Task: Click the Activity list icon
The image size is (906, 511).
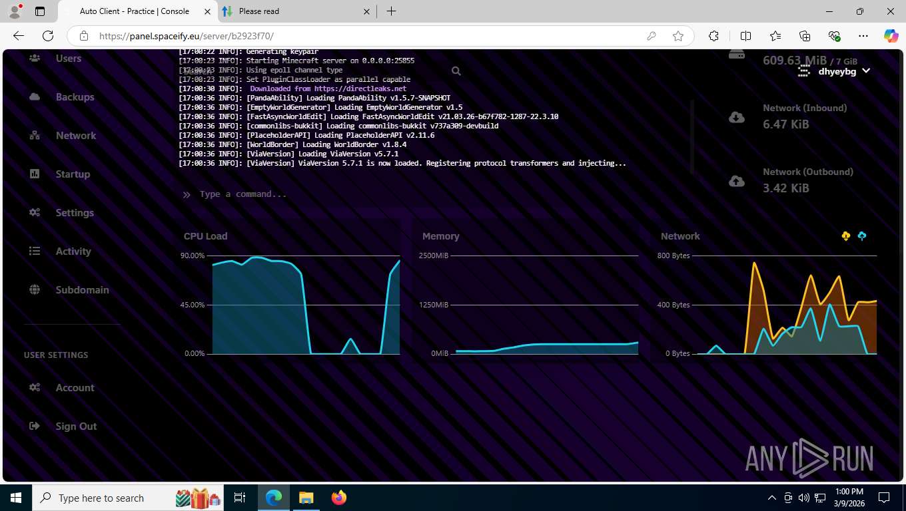Action: click(x=35, y=252)
